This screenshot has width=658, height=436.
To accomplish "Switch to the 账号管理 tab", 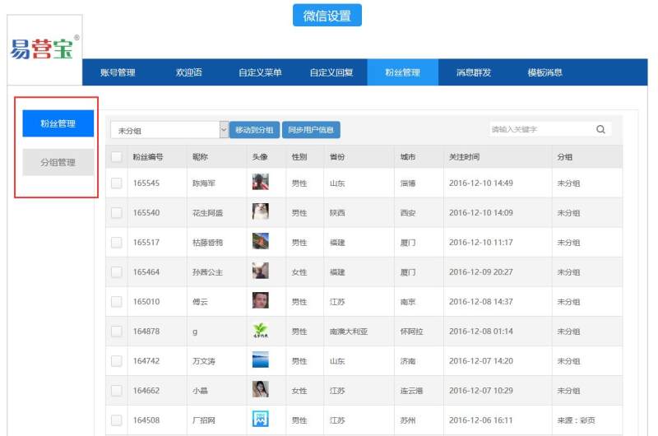I will tap(118, 72).
